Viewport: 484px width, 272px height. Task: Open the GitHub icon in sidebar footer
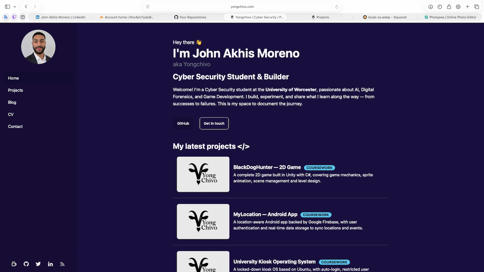[26, 264]
